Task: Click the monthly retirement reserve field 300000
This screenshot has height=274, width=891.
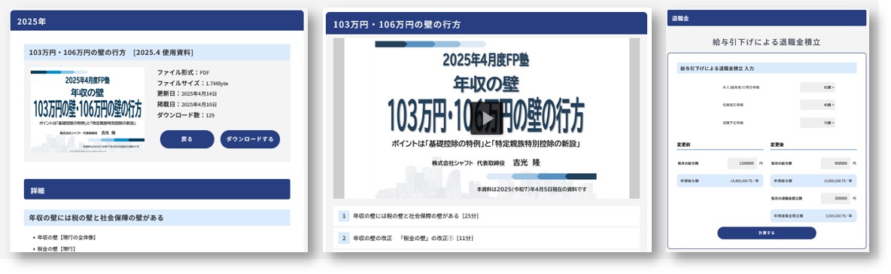Action: [836, 199]
